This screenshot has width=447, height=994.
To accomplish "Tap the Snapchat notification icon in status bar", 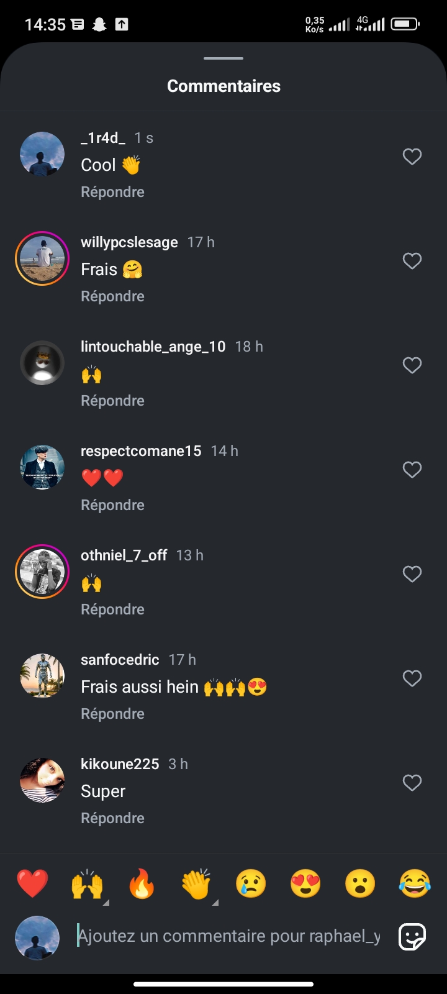I will pos(99,24).
